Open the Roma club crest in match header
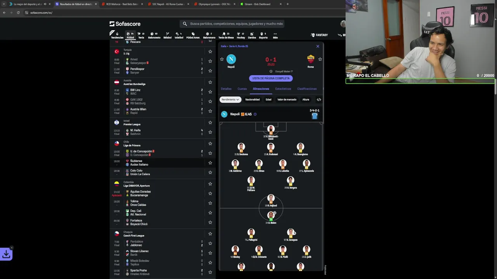The image size is (497, 279). 311,59
